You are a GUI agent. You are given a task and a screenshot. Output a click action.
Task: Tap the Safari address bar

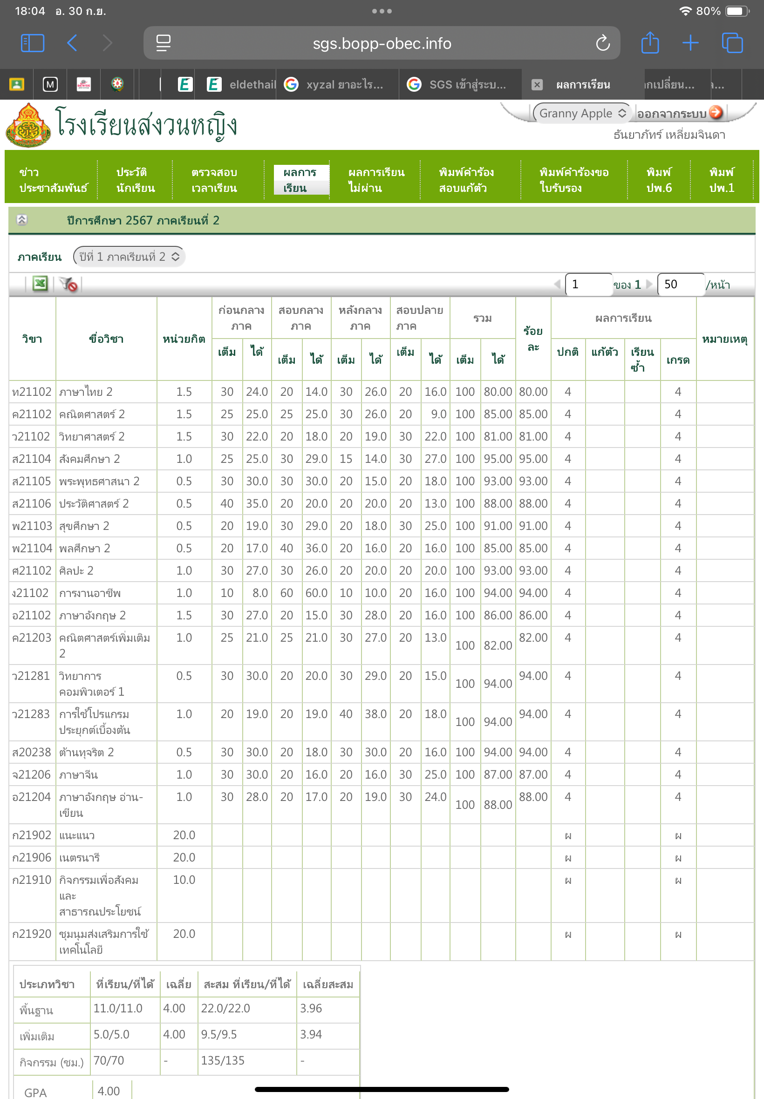(x=382, y=43)
